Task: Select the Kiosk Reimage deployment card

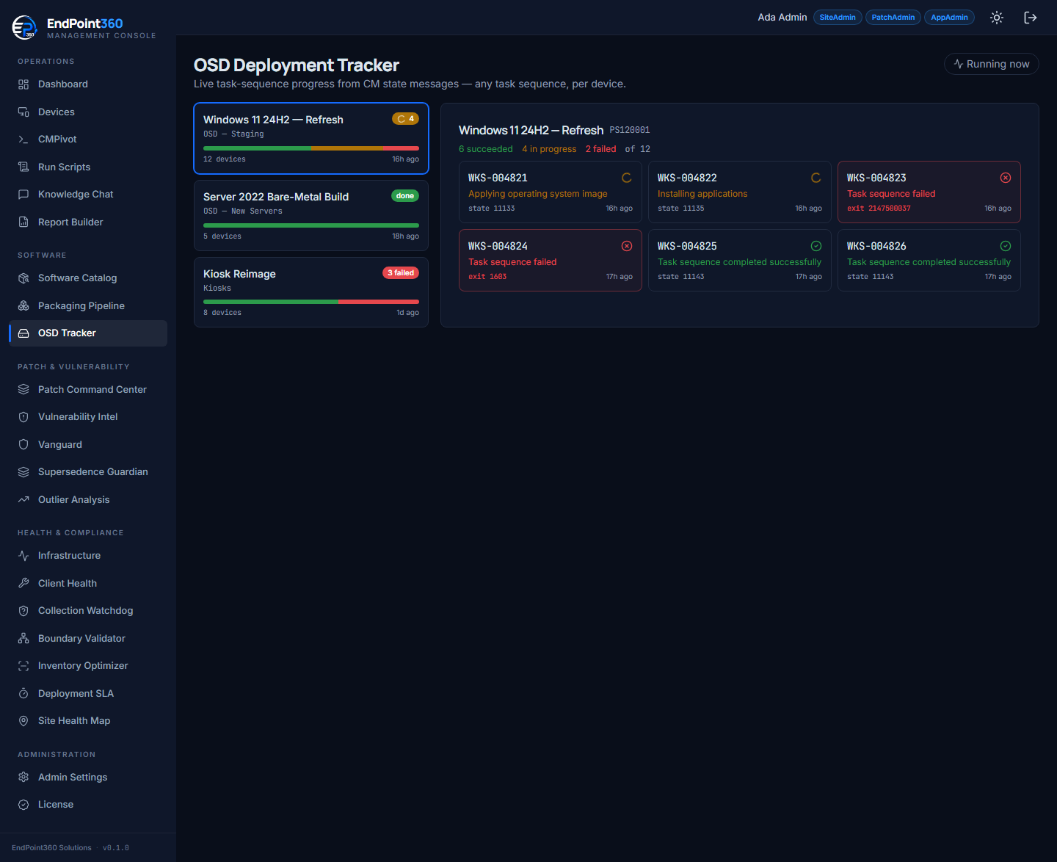Action: pos(311,292)
